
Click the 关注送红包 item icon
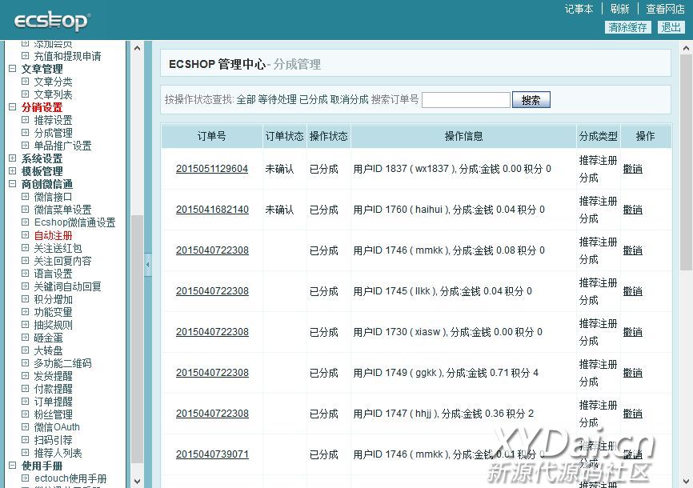click(25, 247)
